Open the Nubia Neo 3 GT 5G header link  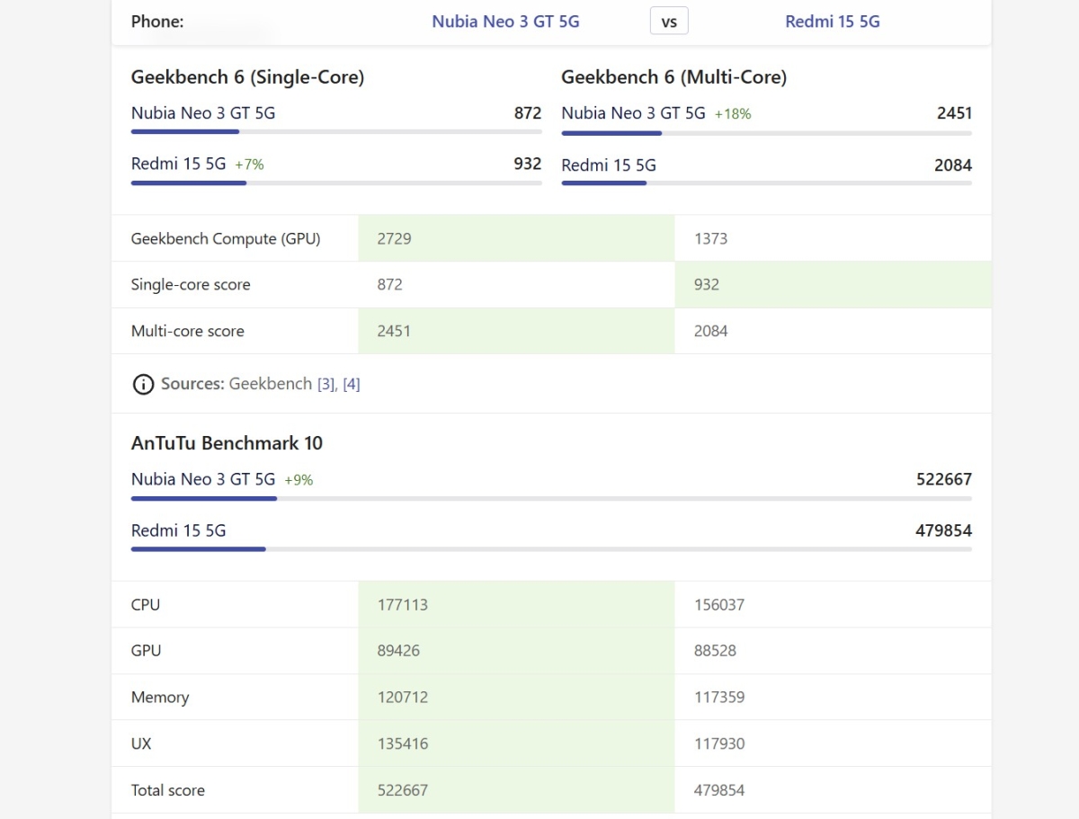505,22
